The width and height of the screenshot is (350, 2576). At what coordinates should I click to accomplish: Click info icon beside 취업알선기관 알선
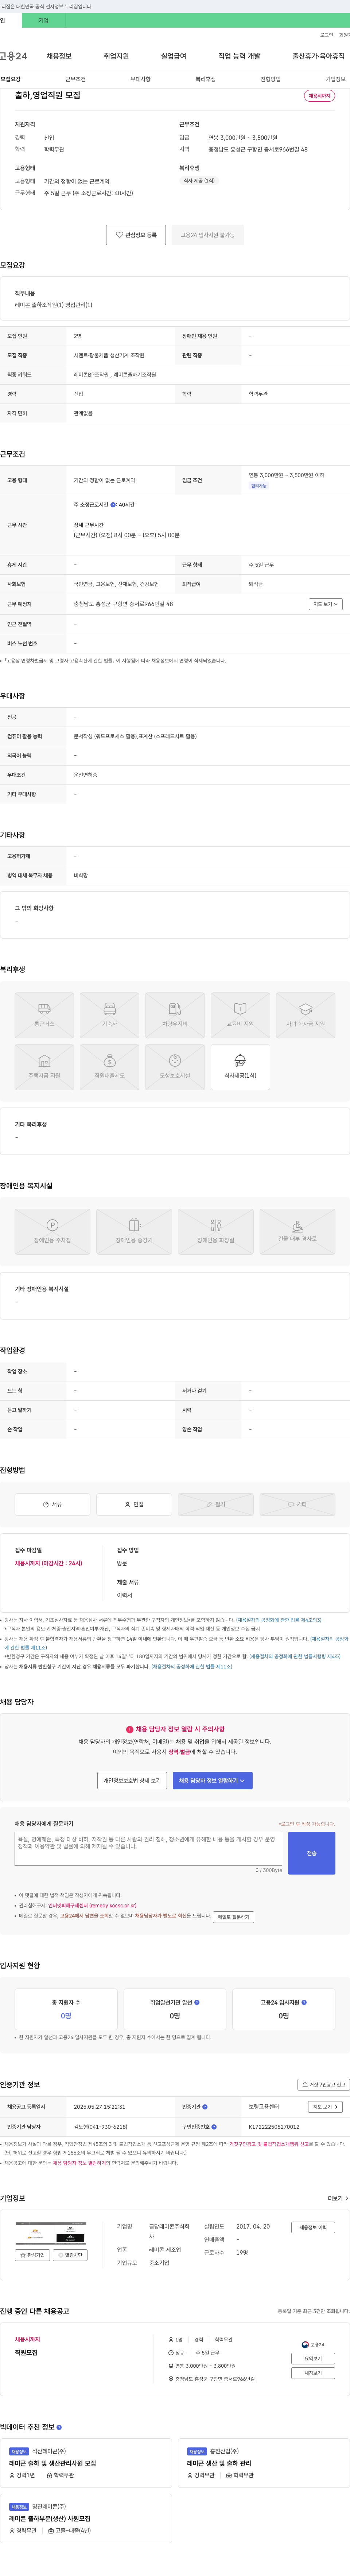(197, 2002)
